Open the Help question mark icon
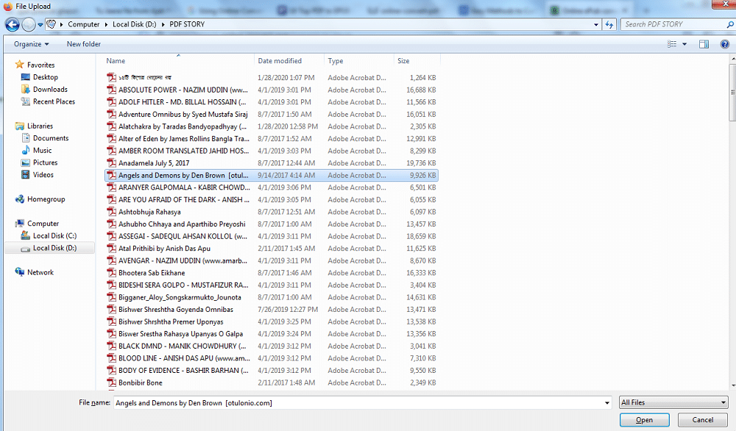 click(x=725, y=44)
